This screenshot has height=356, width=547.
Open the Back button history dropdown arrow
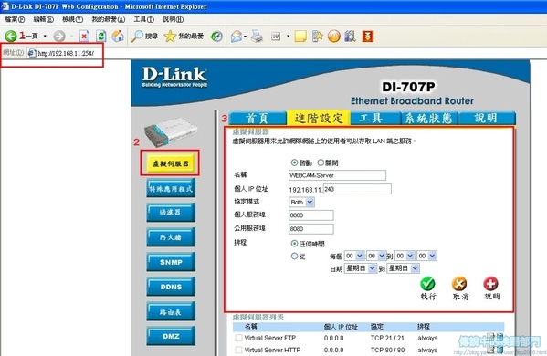tap(45, 36)
